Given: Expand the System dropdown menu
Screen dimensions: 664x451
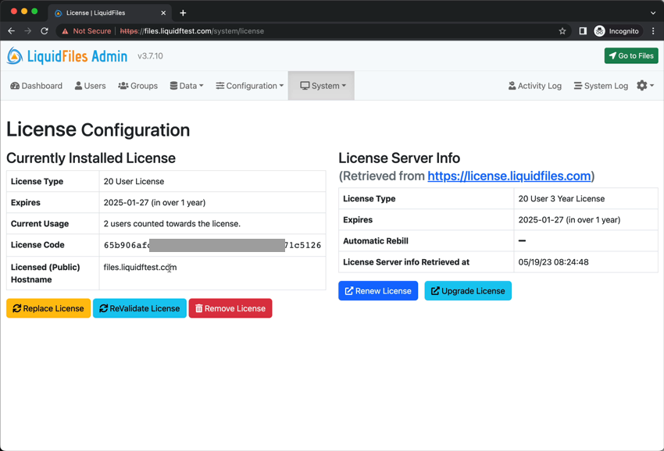Looking at the screenshot, I should (x=321, y=85).
